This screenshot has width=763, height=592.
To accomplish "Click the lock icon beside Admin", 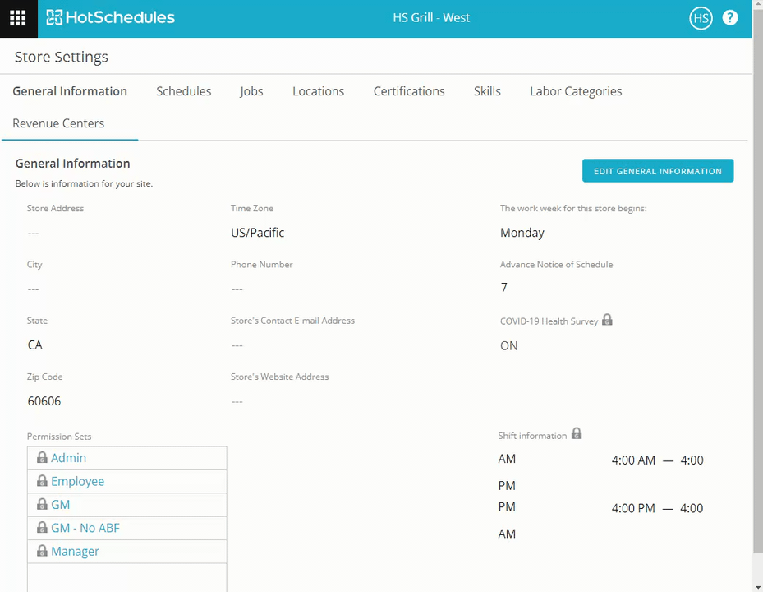I will coord(42,458).
